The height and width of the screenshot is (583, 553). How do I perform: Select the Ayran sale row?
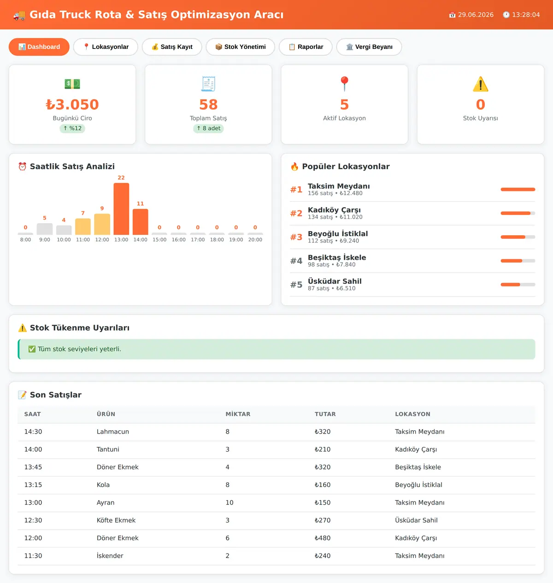(276, 503)
